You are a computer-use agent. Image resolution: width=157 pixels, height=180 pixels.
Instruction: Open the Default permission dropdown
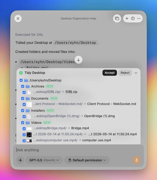point(87,160)
